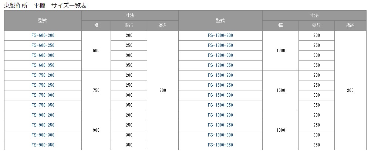Open the FS-1800-350 product link

click(220, 145)
